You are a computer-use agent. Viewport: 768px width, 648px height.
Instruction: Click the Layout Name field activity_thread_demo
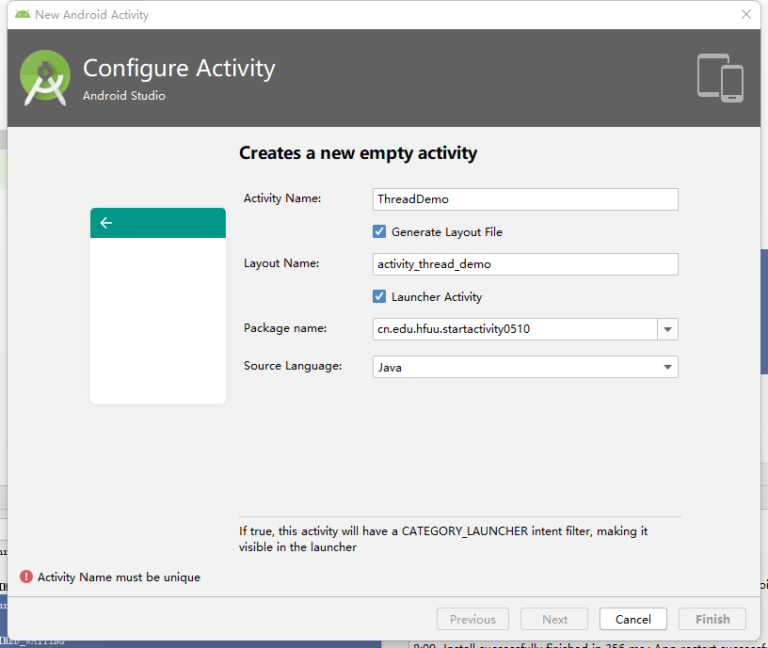[x=525, y=264]
